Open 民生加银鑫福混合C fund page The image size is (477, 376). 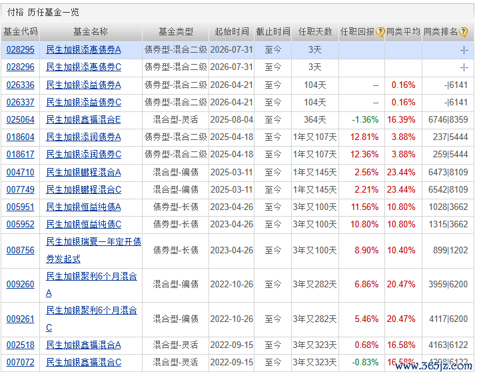point(84,362)
